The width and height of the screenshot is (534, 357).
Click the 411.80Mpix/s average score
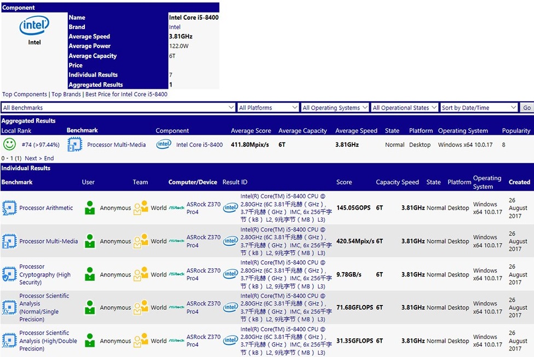[250, 145]
